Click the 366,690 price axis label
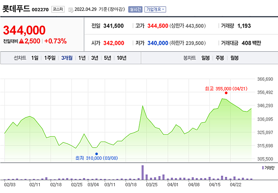Image resolution: width=278 pixels, height=193 pixels. pos(265,79)
